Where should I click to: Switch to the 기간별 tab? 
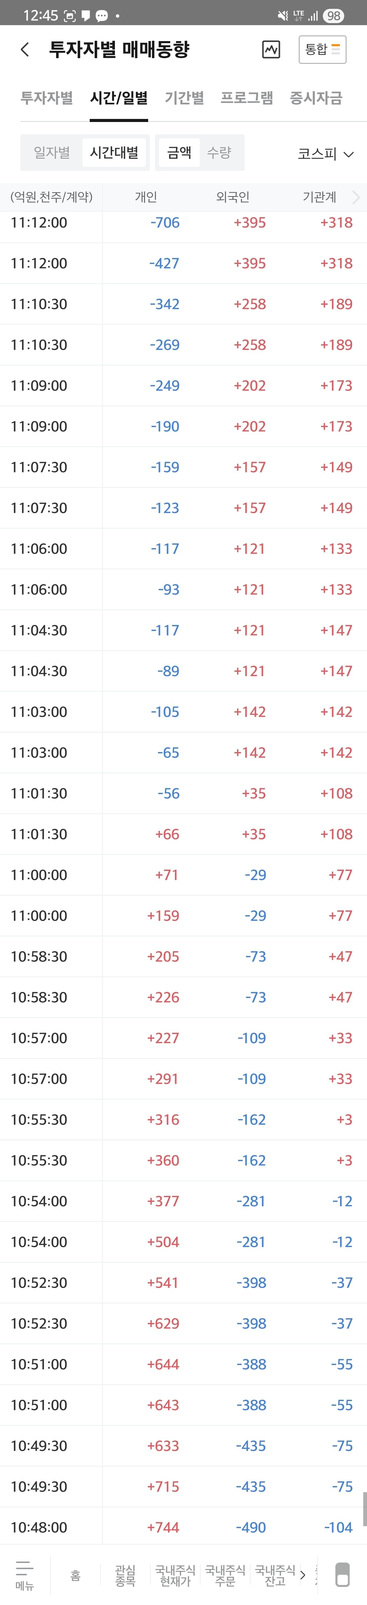pyautogui.click(x=185, y=98)
